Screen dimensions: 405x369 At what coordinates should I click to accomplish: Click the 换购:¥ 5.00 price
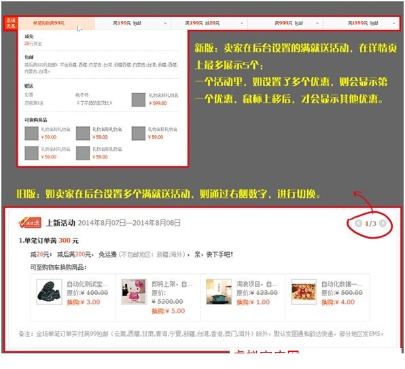pos(169,311)
